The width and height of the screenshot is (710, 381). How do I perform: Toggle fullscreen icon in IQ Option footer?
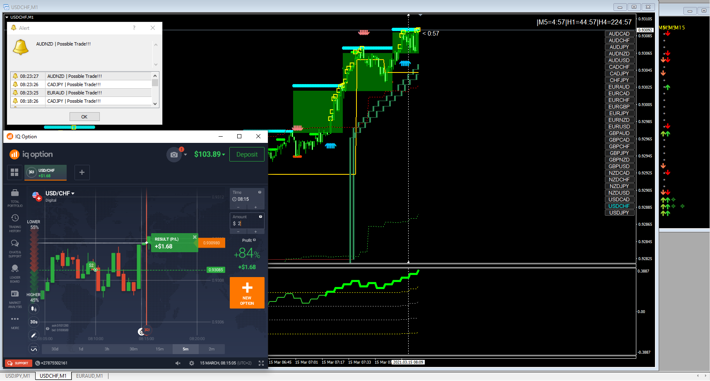(261, 363)
